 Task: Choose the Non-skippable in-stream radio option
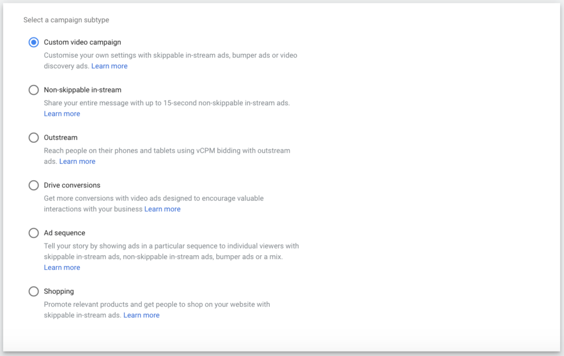pyautogui.click(x=34, y=90)
